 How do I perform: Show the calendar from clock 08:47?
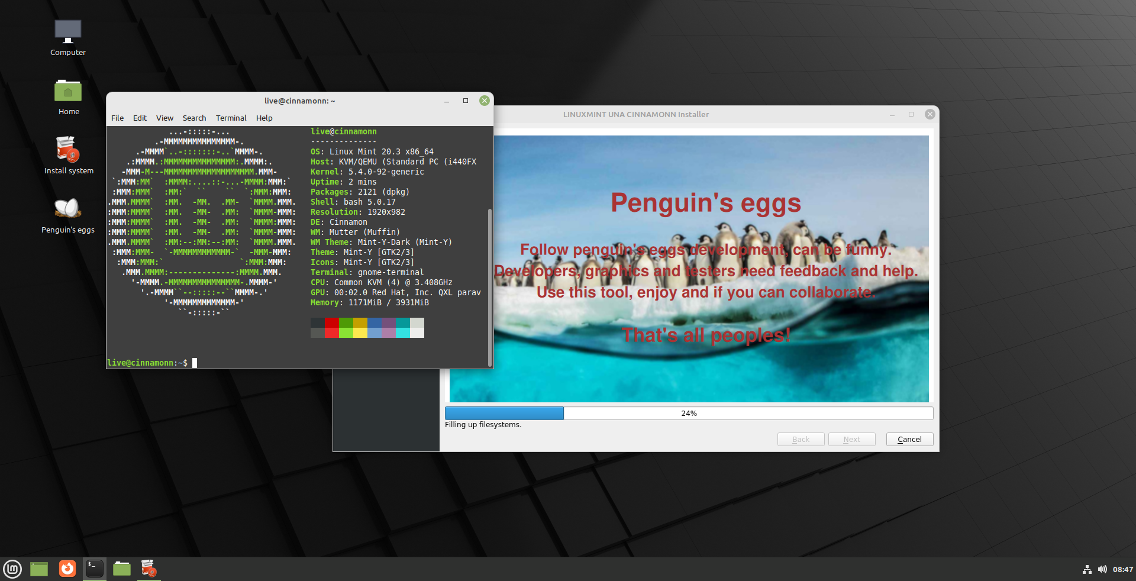coord(1122,569)
